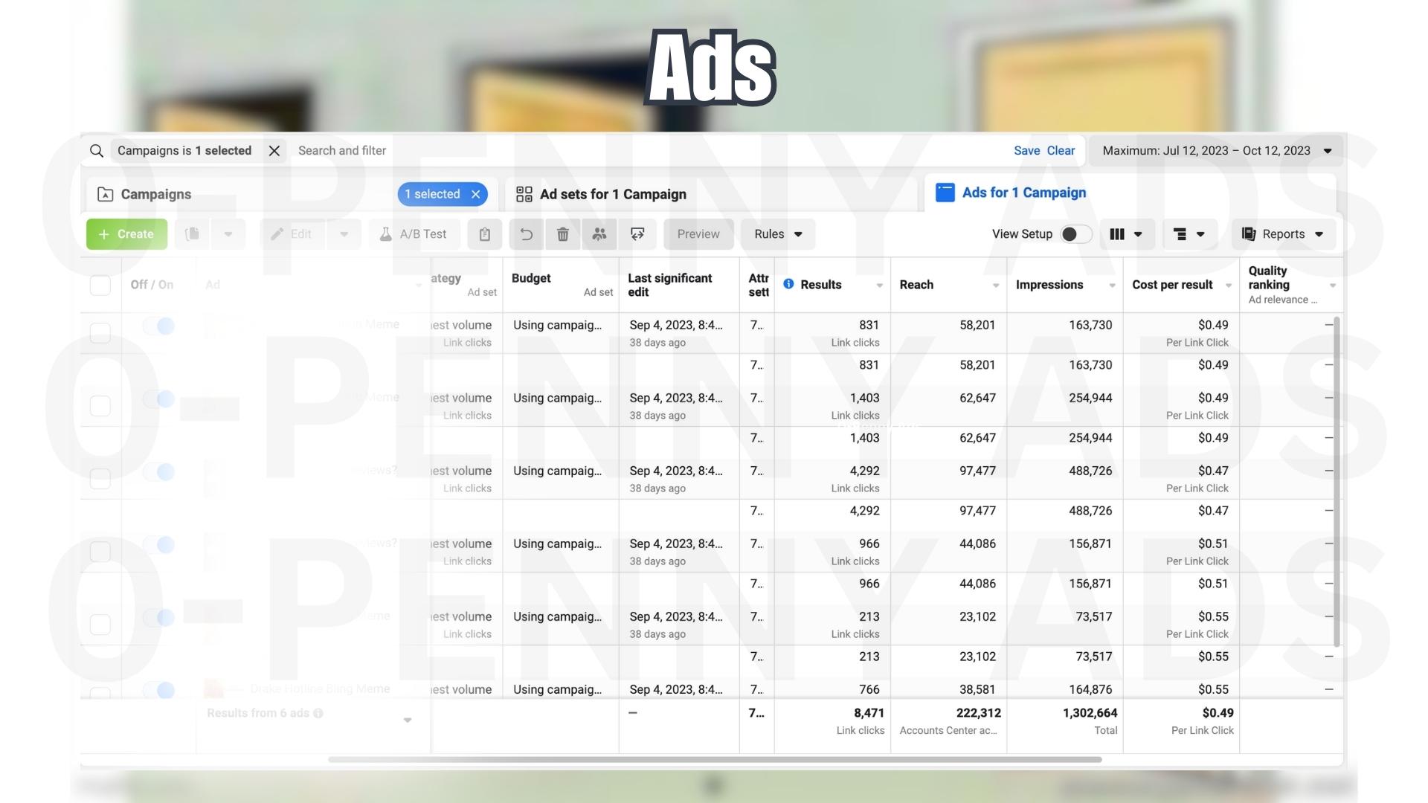Click the green Create button
The width and height of the screenshot is (1428, 803).
[x=126, y=234]
